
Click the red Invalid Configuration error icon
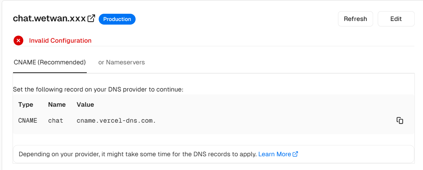coord(18,41)
